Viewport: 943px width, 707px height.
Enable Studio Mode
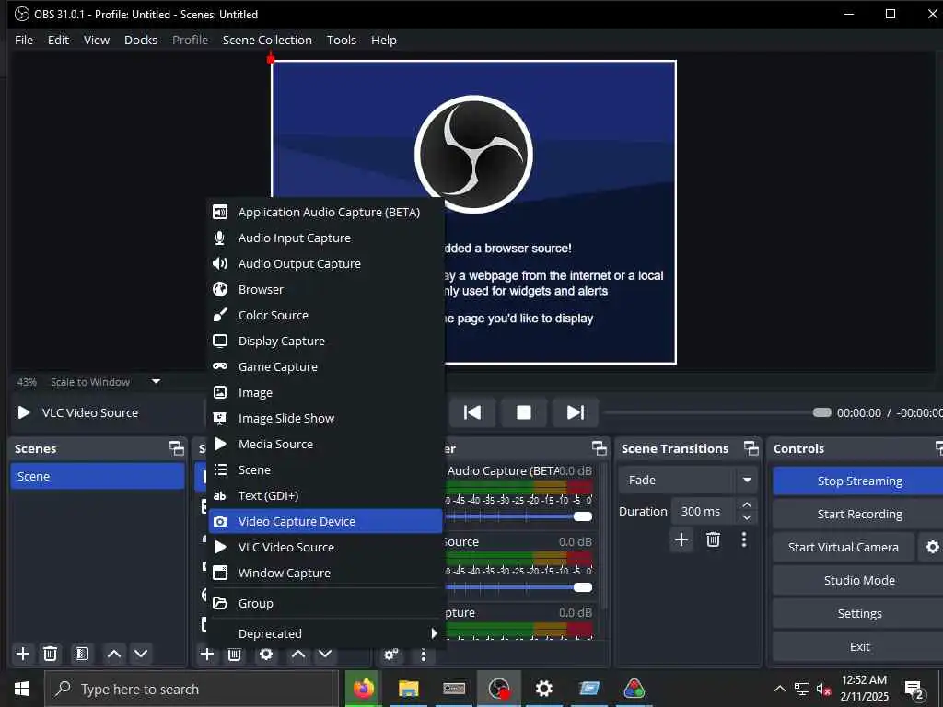[x=859, y=580]
